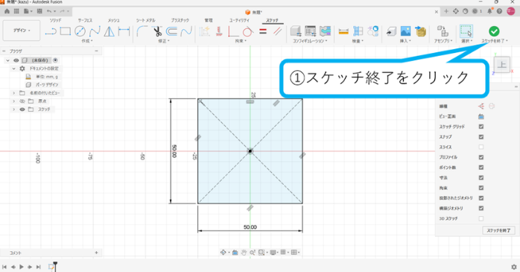The height and width of the screenshot is (272, 520).
Task: Toggle the Dimensions (寸法) checkbox
Action: [x=481, y=178]
